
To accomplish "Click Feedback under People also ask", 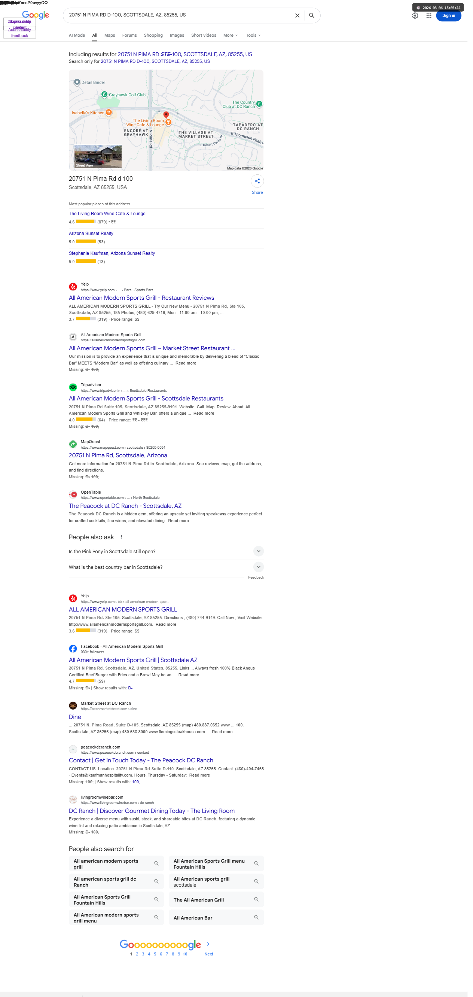I will tap(259, 584).
